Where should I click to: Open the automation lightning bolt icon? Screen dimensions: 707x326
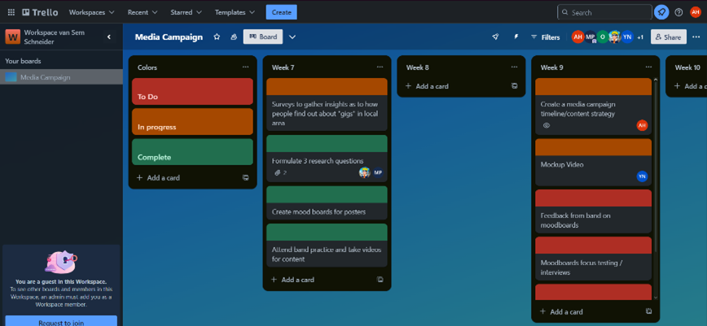click(x=516, y=37)
